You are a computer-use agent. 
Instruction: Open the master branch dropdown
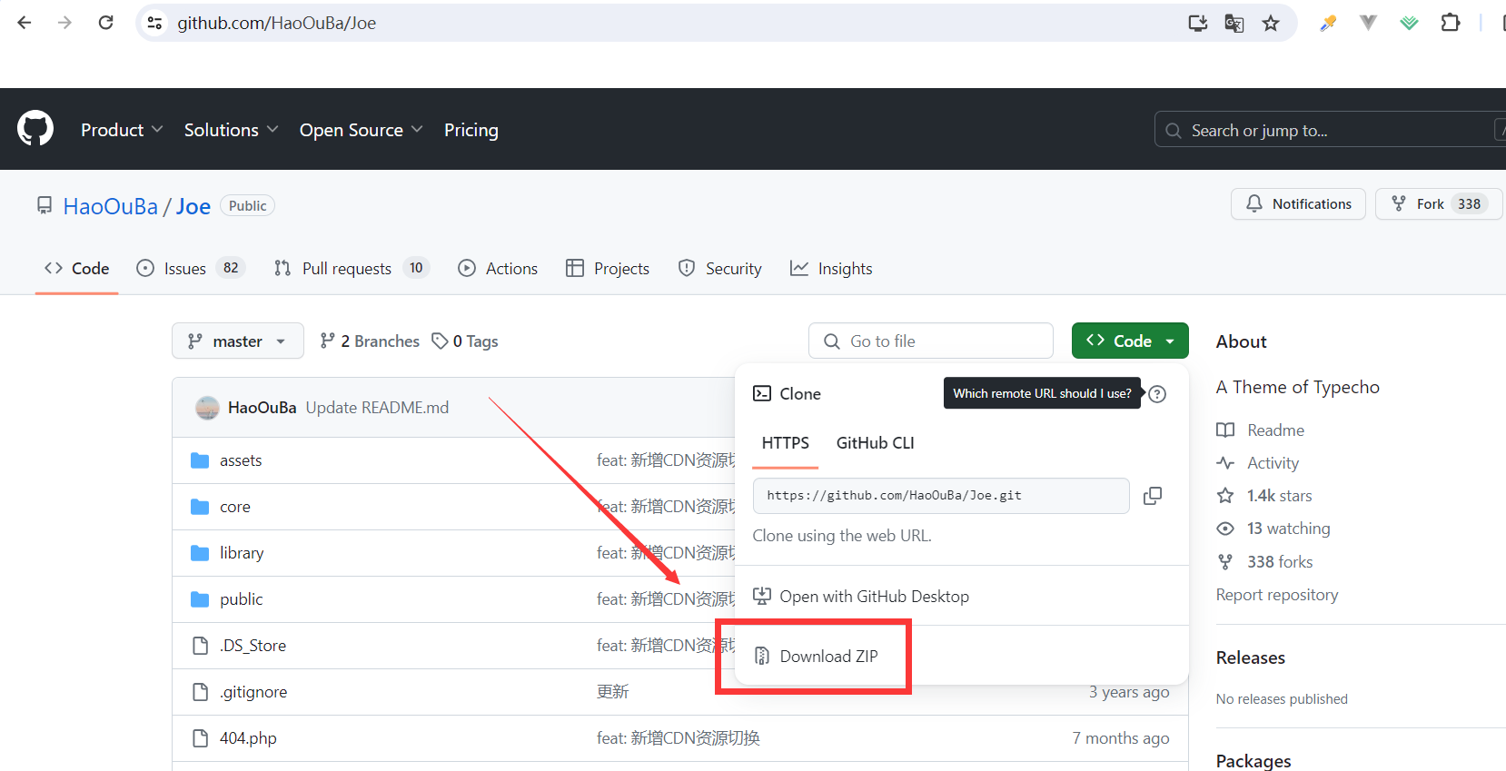[238, 341]
